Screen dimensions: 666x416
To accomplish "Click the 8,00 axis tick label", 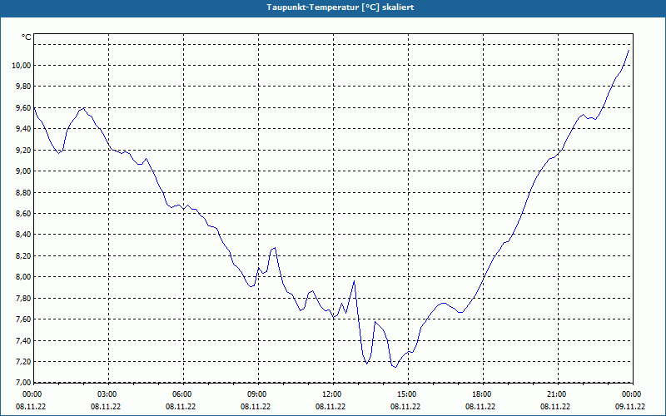I will click(23, 277).
